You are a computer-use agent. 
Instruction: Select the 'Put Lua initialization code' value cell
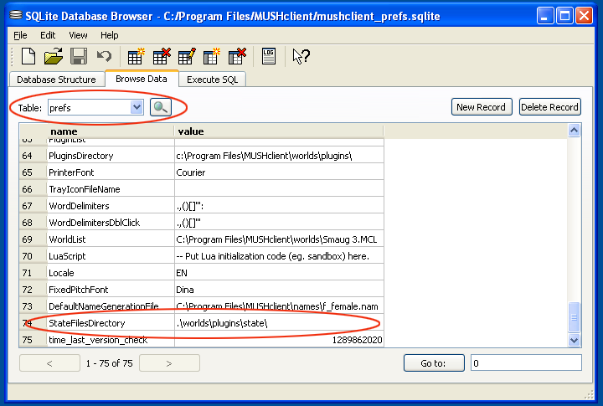(x=279, y=256)
